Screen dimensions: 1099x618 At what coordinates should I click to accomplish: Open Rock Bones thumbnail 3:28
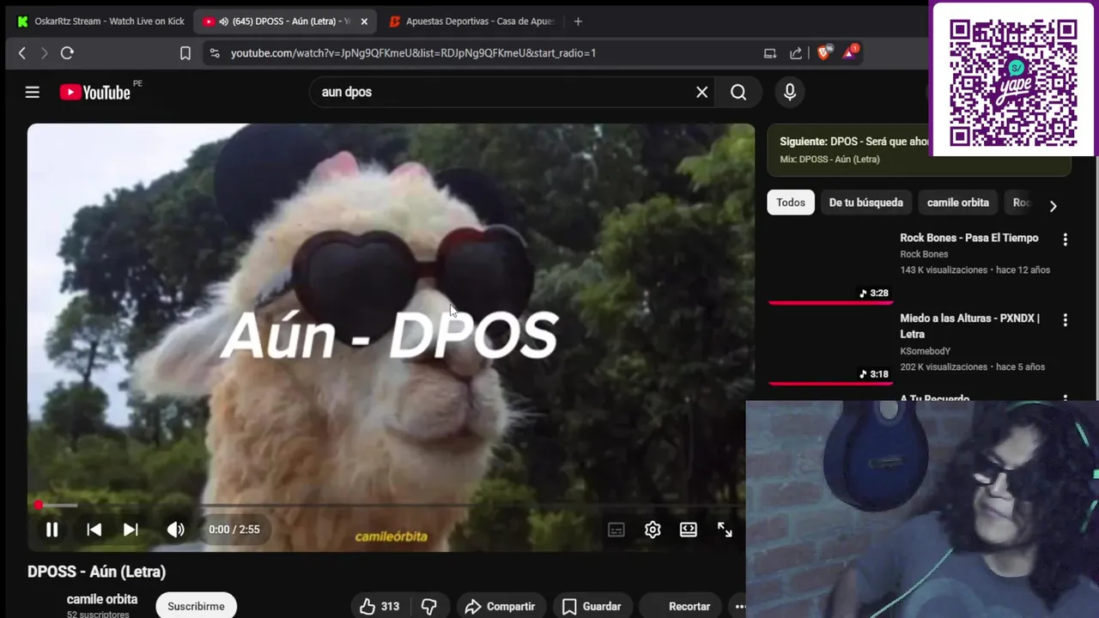[830, 267]
